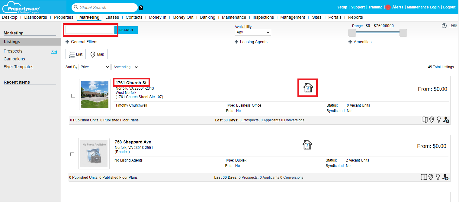Open the Maintenance menu
The image size is (459, 202).
point(234,17)
